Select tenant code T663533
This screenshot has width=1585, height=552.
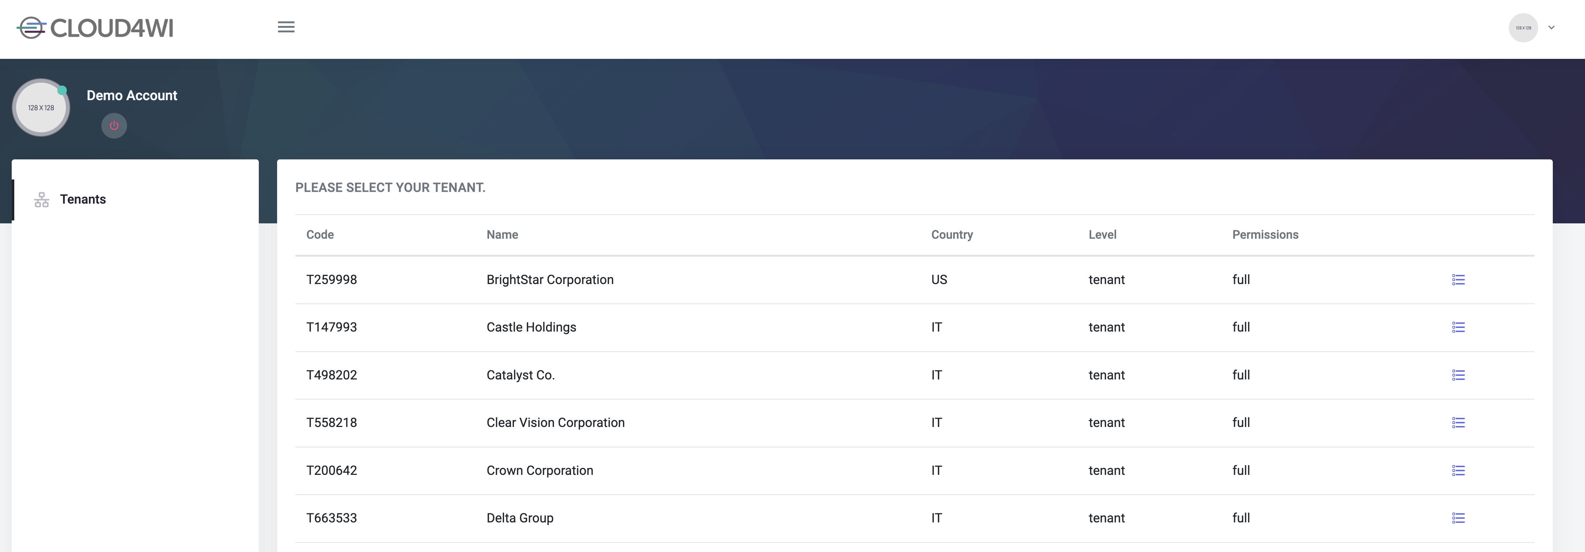(x=332, y=518)
